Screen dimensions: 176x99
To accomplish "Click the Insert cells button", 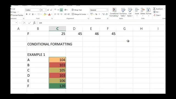I will [137, 12].
